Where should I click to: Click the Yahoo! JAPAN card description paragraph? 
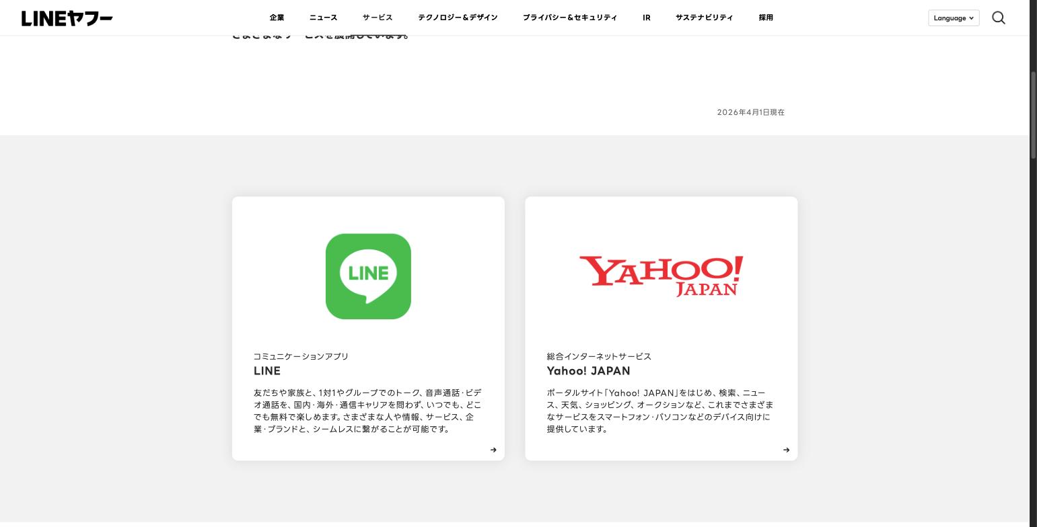(x=661, y=411)
